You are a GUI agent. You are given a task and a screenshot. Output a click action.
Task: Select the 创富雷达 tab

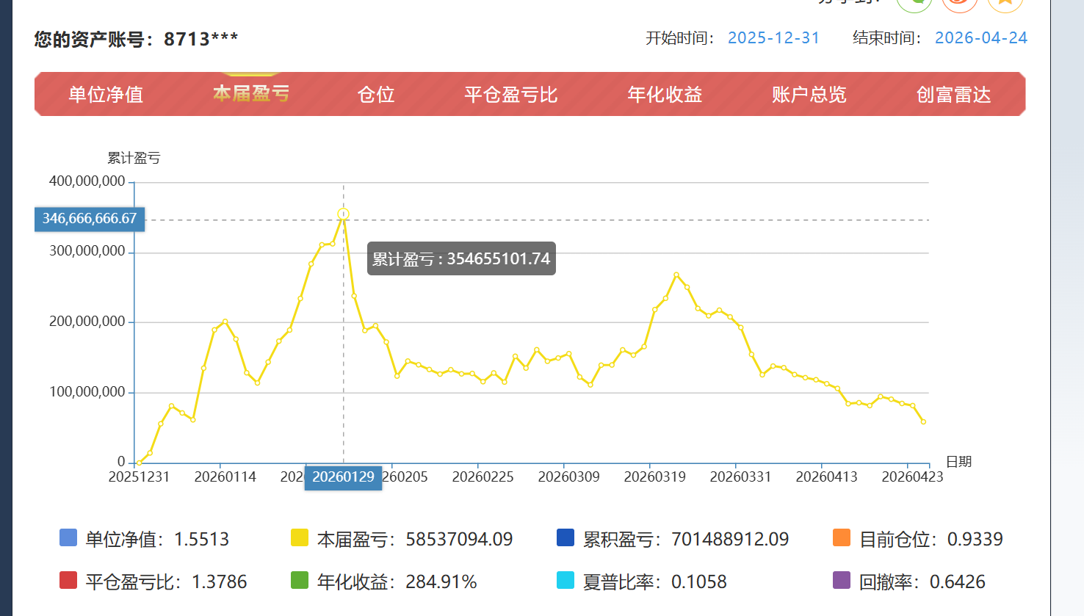pos(953,95)
